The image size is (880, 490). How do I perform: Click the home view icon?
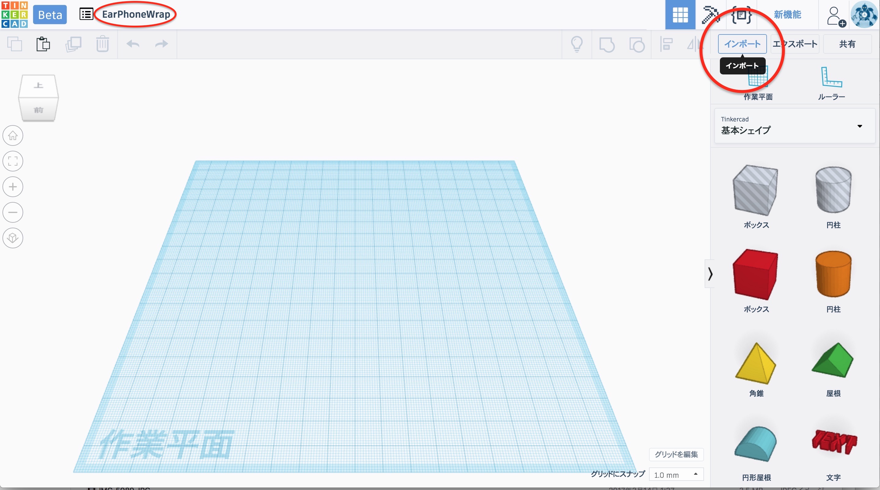pyautogui.click(x=13, y=136)
